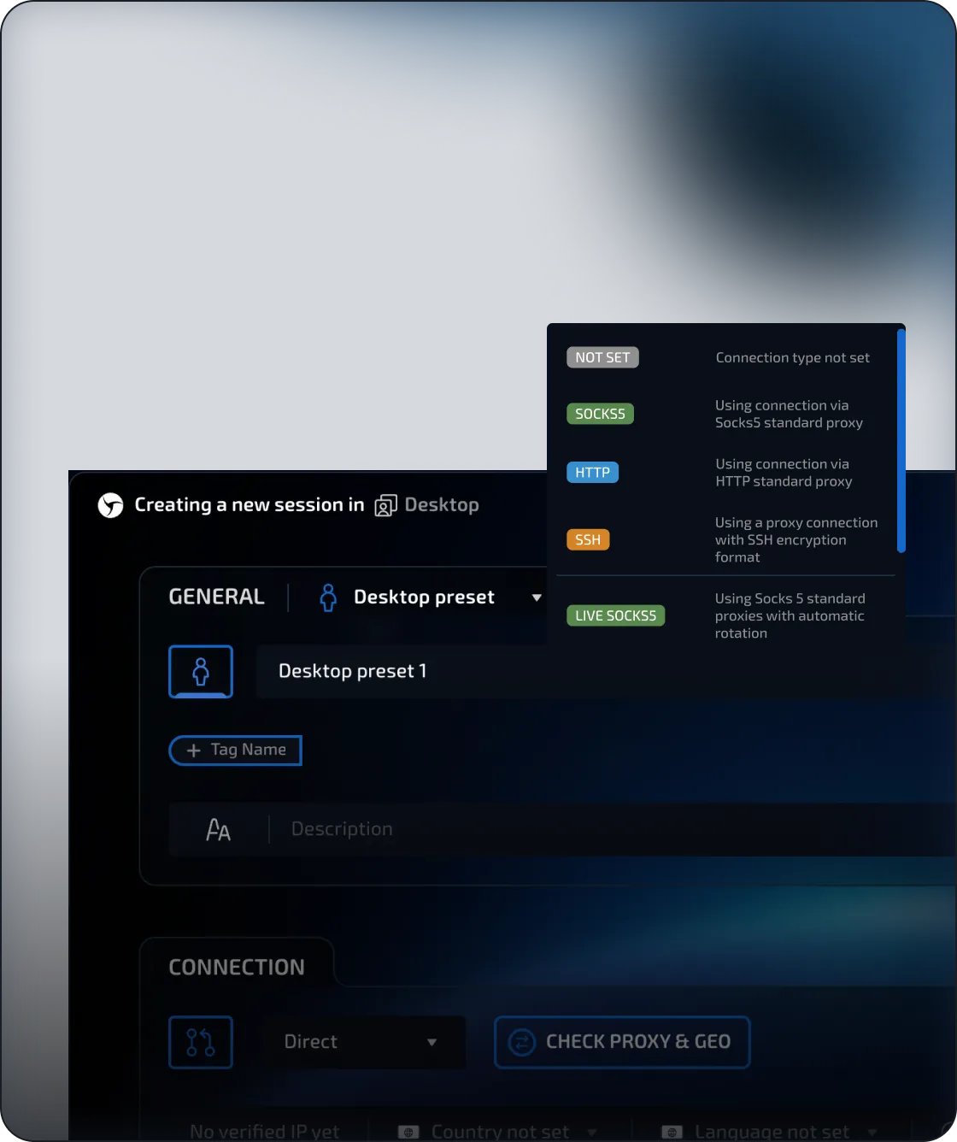Click the connection routing icon box
Viewport: 957px width, 1142px height.
(201, 1042)
